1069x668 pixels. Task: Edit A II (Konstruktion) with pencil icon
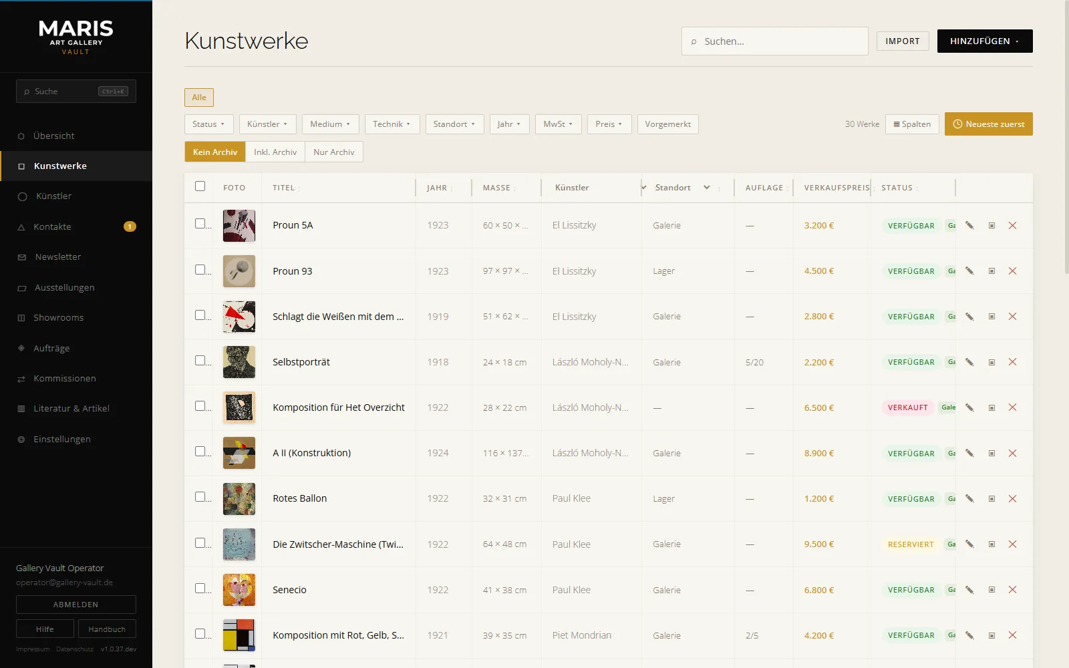click(969, 454)
